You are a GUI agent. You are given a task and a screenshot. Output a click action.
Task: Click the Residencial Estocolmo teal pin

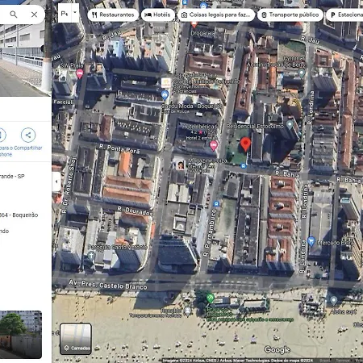point(290,125)
